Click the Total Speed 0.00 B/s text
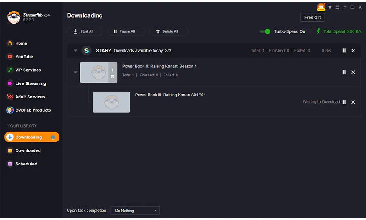This screenshot has width=366, height=220. [342, 31]
